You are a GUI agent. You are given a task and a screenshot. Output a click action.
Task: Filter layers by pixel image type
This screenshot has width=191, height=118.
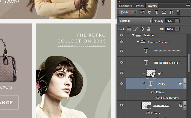pos(142,12)
